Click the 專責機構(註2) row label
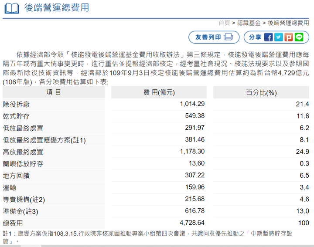 tap(24, 200)
